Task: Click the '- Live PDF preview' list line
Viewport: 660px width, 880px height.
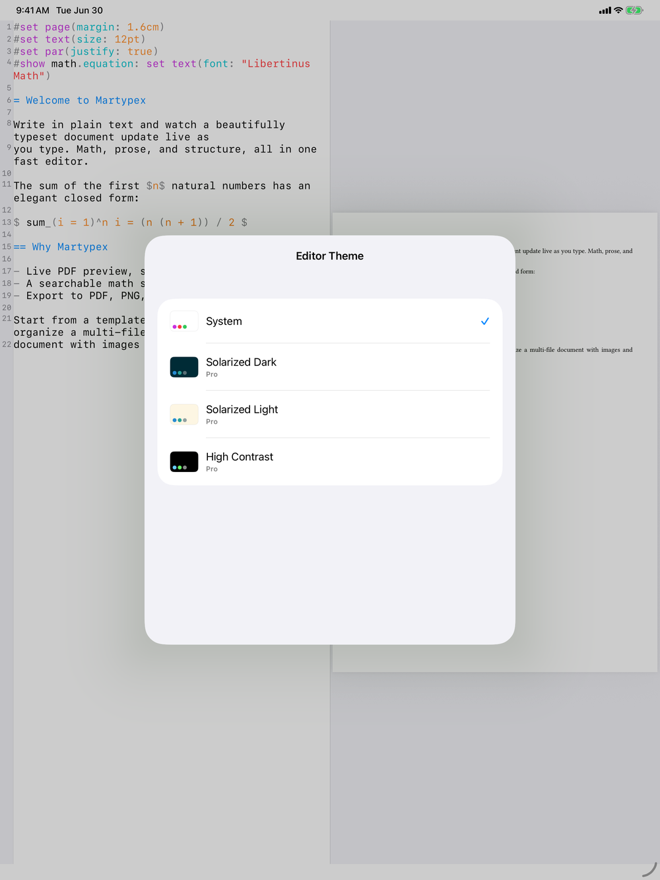Action: tap(79, 271)
